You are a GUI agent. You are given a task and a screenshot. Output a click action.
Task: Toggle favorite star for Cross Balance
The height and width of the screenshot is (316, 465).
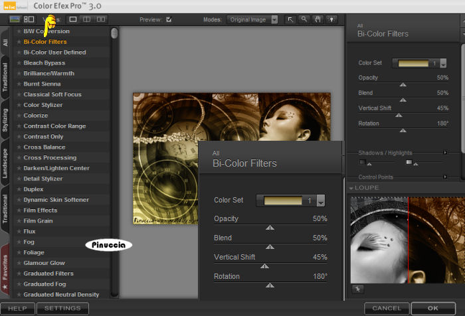pyautogui.click(x=19, y=147)
